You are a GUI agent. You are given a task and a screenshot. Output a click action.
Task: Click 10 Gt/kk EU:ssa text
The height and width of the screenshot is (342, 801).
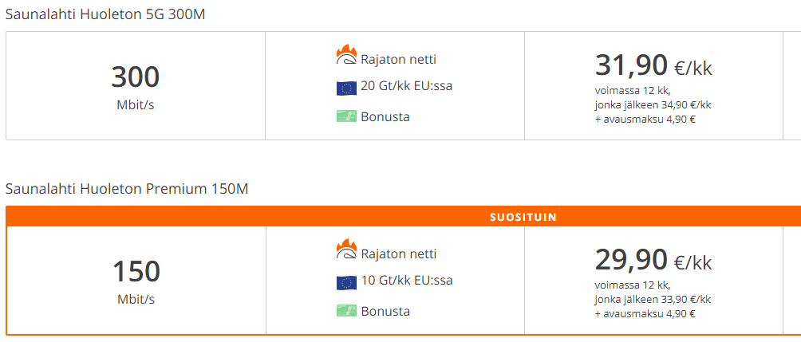(x=407, y=281)
